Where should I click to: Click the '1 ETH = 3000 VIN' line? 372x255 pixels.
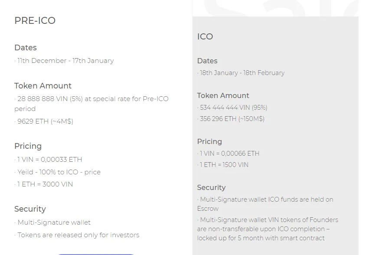tap(45, 184)
